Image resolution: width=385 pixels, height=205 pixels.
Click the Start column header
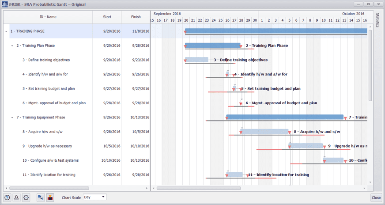(x=107, y=17)
